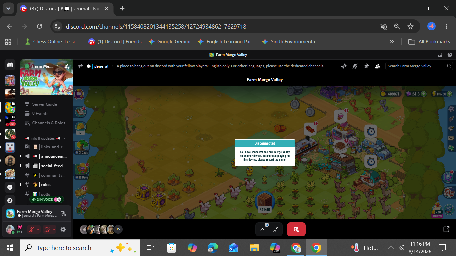Toggle tab mute icon in address bar
The image size is (456, 256).
coord(384,26)
